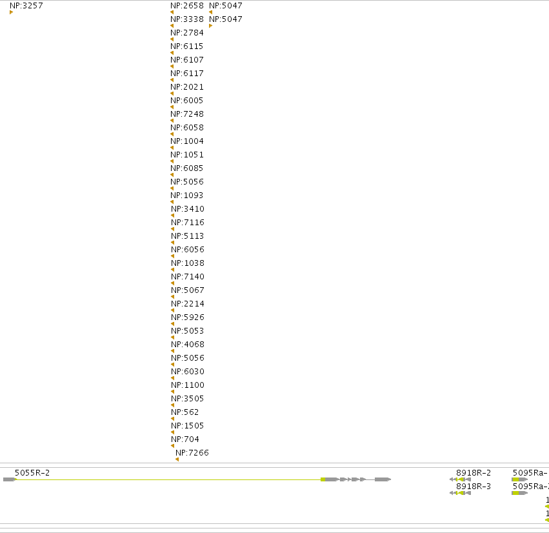Click the NP:2658 feature label
The height and width of the screenshot is (533, 549).
(x=187, y=6)
